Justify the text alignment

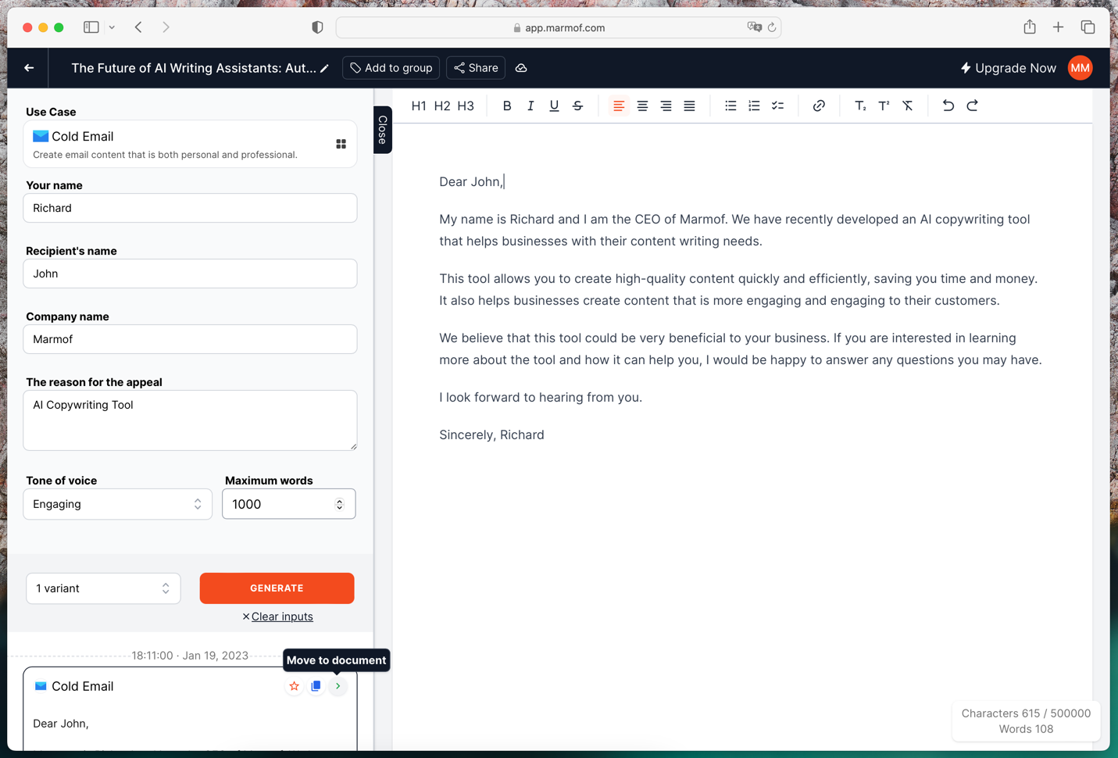pyautogui.click(x=689, y=105)
